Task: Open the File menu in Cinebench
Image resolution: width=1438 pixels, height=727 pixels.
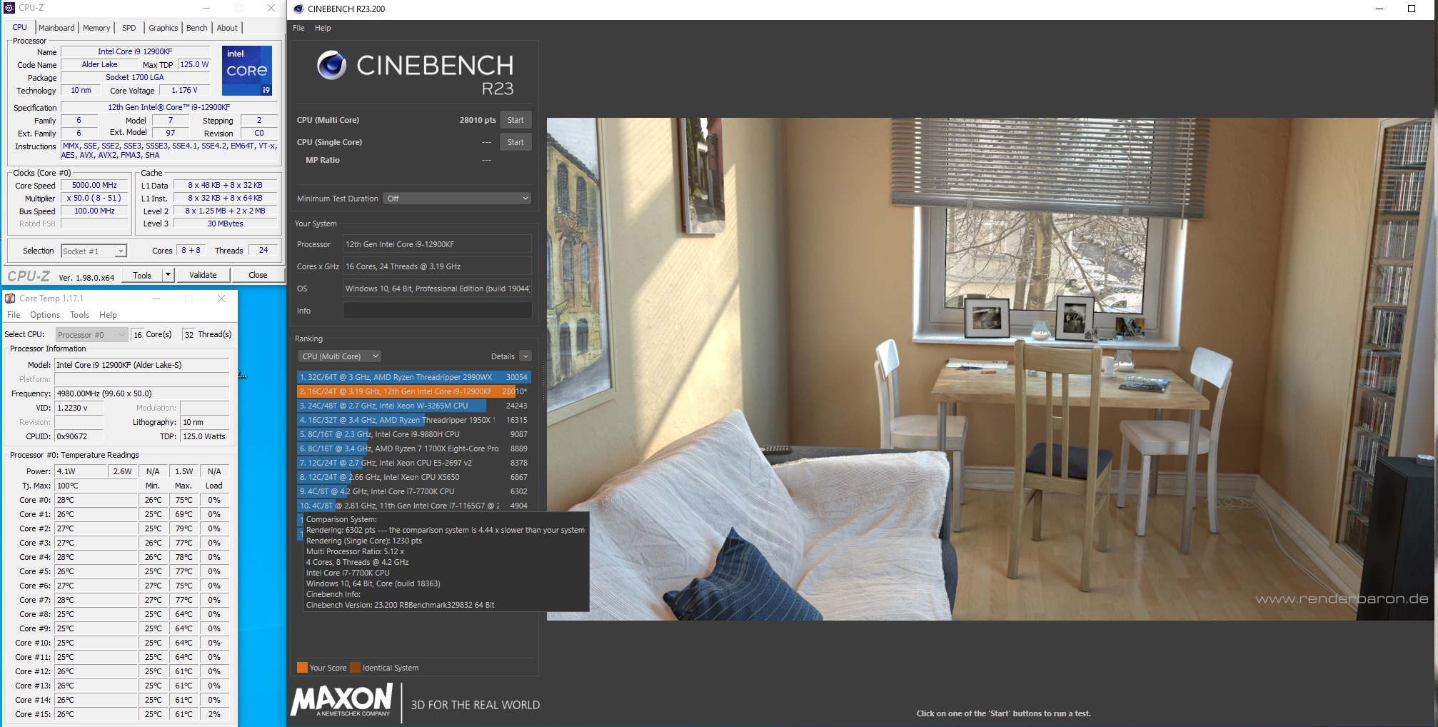Action: [x=298, y=28]
